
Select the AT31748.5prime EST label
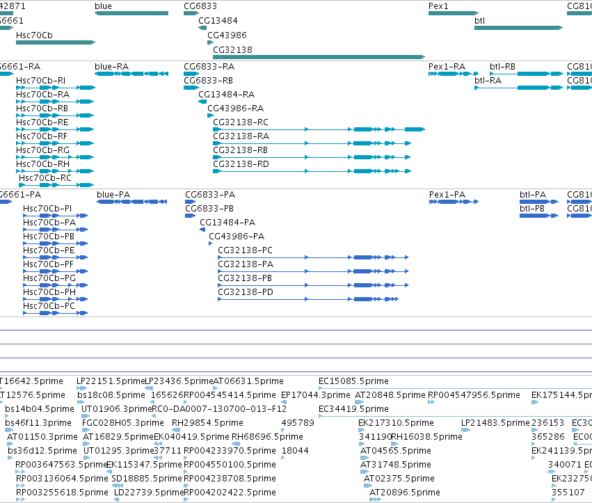[x=396, y=465]
